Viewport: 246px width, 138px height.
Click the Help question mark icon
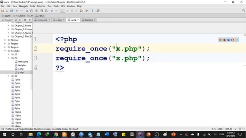[92, 11]
